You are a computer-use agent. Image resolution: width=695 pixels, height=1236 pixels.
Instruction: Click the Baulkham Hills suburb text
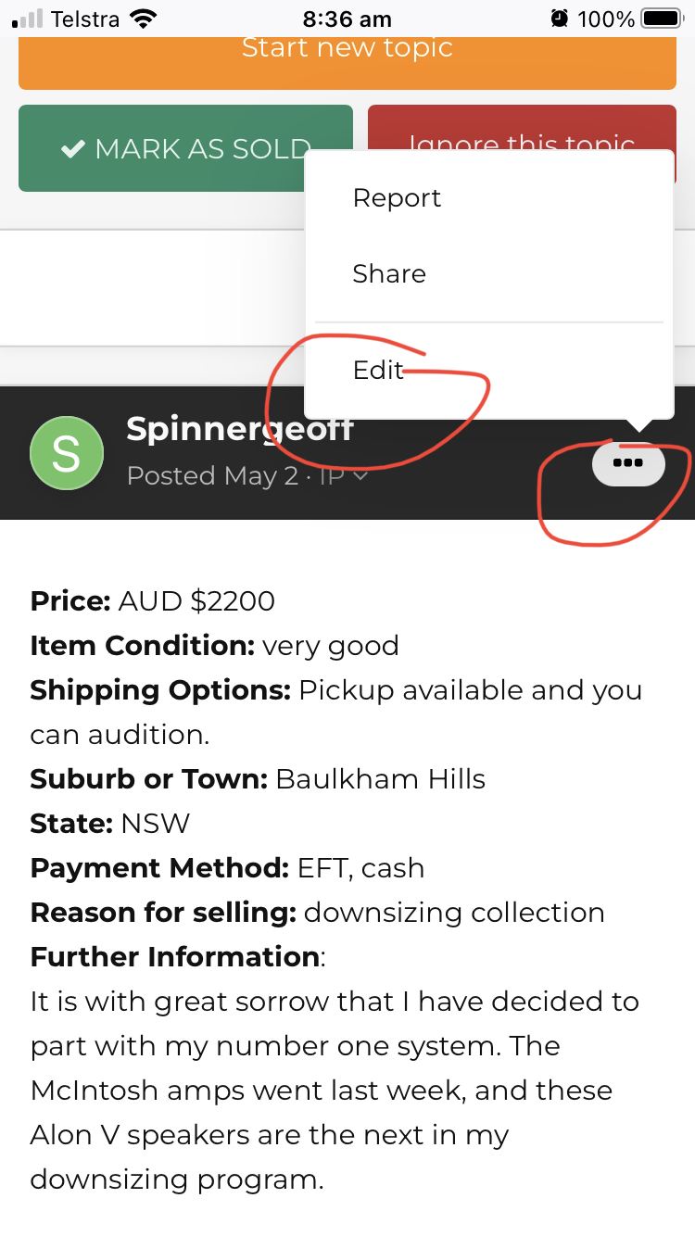coord(380,778)
